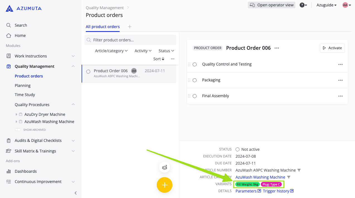This screenshot has width=355, height=198.
Task: Click the plus icon to add a tab
Action: coord(130,27)
